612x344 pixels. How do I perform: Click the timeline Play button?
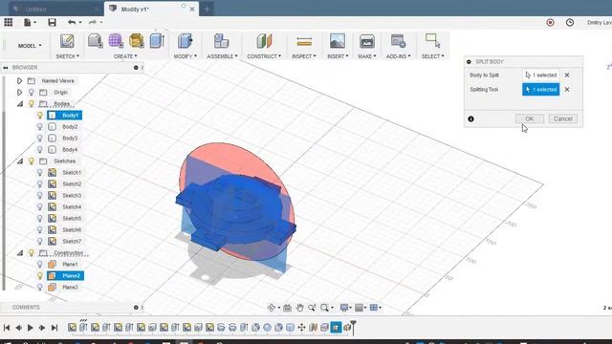[x=30, y=328]
